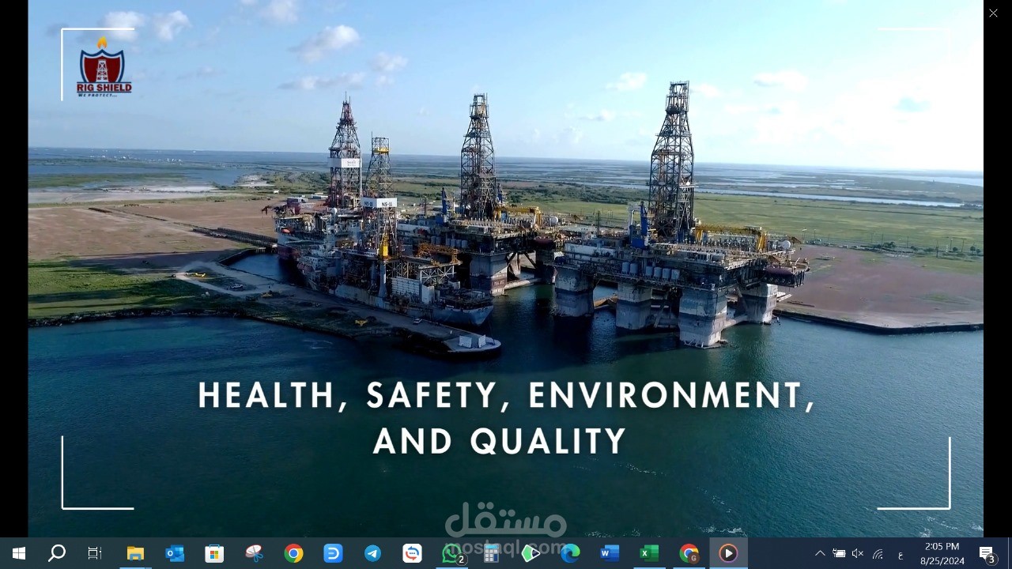This screenshot has height=569, width=1012.
Task: Open Telegram from the taskbar
Action: tap(372, 553)
